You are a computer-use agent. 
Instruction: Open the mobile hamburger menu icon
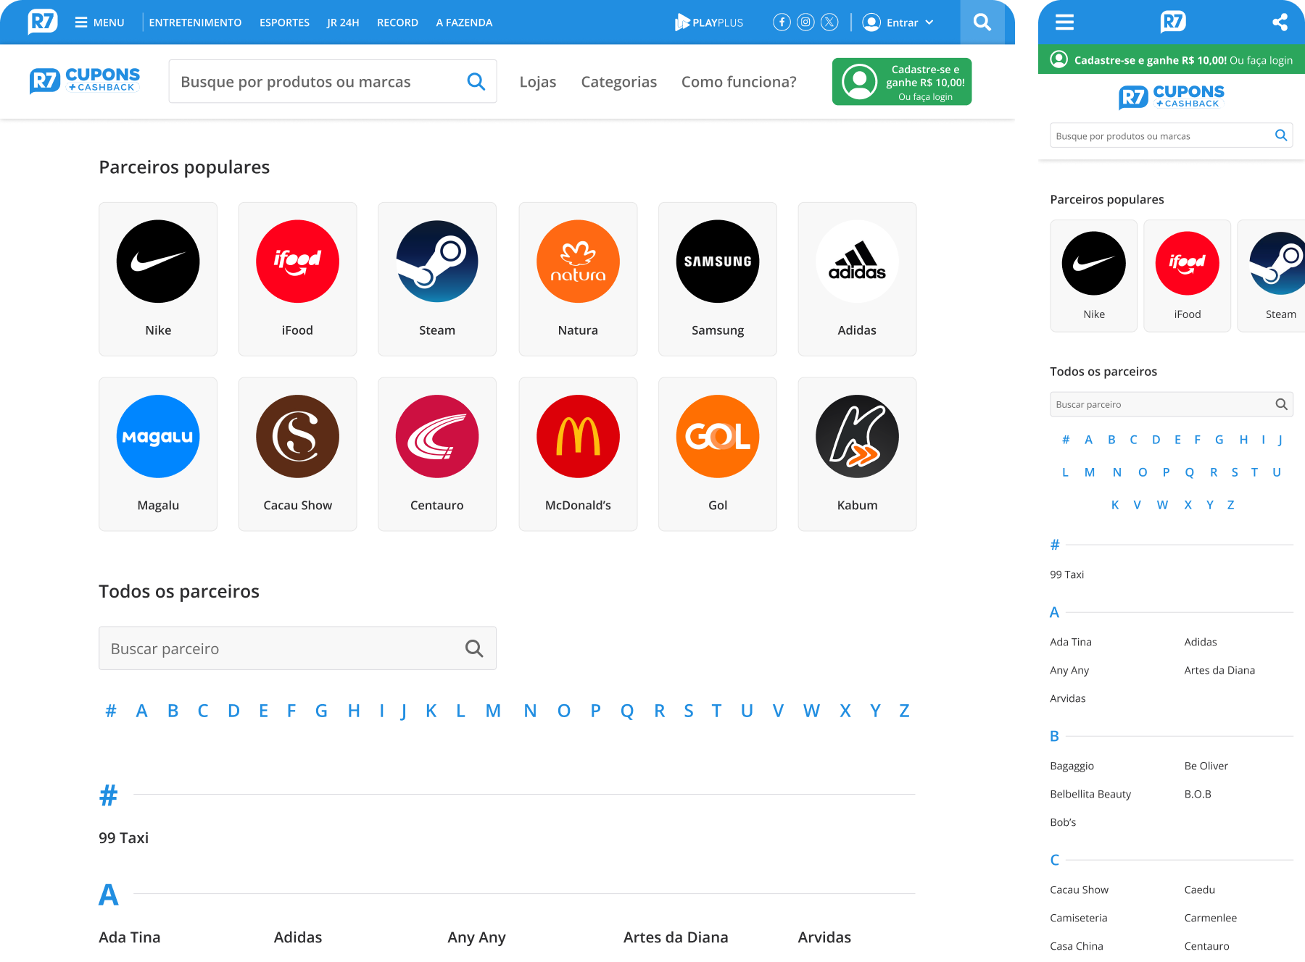coord(1064,22)
